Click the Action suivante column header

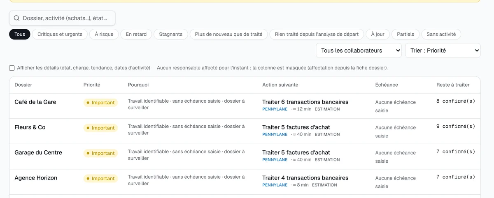point(280,85)
